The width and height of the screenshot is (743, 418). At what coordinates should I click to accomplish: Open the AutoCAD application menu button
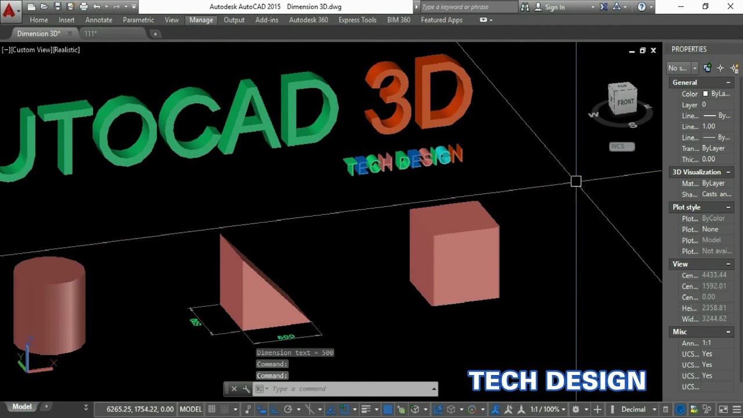(11, 12)
